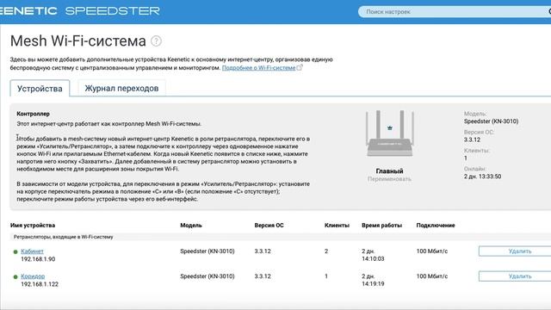The height and width of the screenshot is (310, 551).
Task: Click the controller model Speedster (KN-3010) value
Action: point(491,121)
